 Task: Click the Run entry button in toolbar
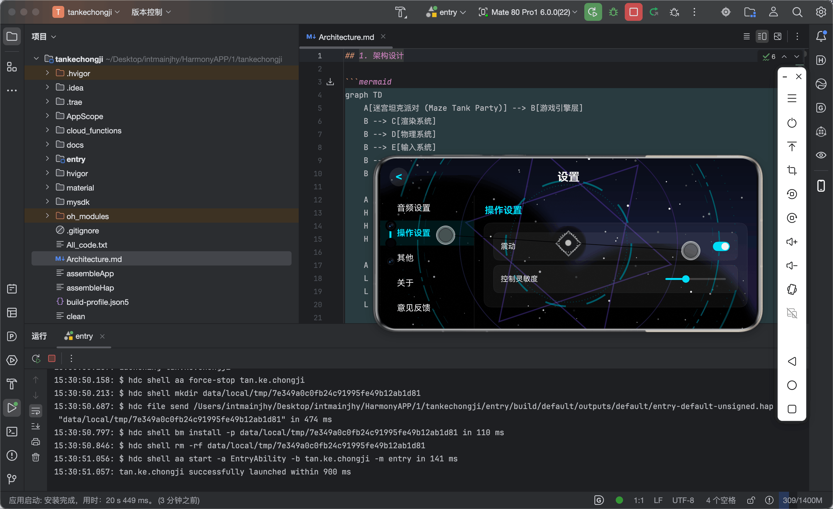click(x=593, y=12)
